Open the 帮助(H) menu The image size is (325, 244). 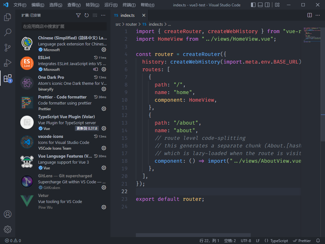click(x=147, y=5)
